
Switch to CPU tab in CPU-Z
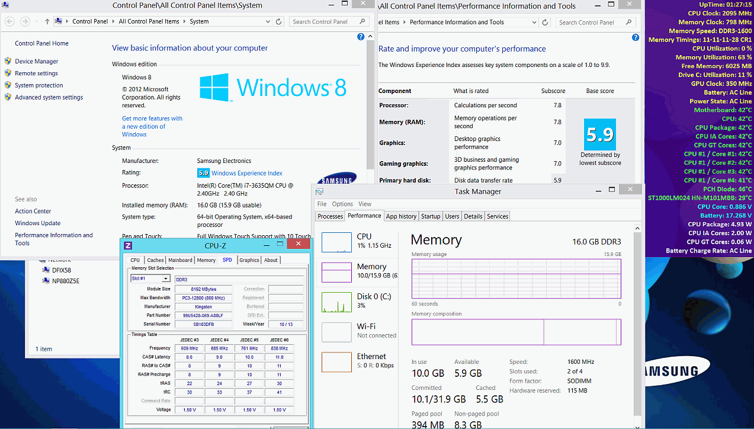click(x=135, y=260)
